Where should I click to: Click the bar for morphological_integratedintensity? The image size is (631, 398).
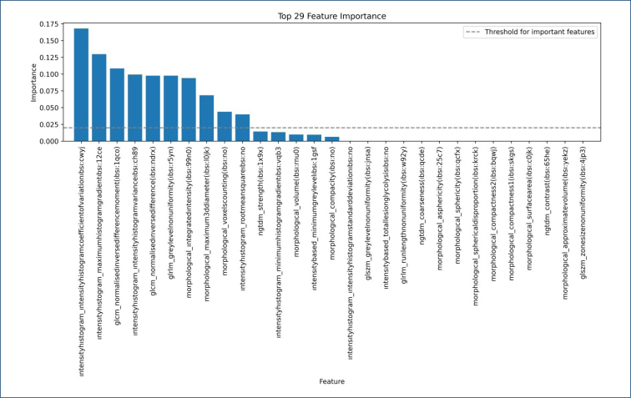tap(189, 110)
